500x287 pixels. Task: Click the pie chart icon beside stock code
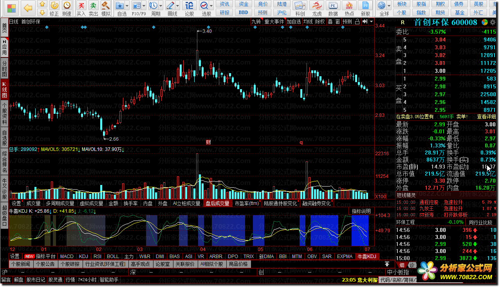point(485,22)
